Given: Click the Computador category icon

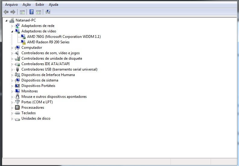Looking at the screenshot, I should (18, 48).
